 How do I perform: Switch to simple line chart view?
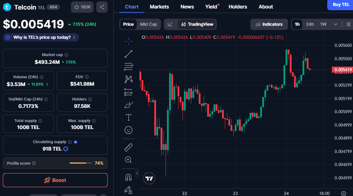point(170,24)
